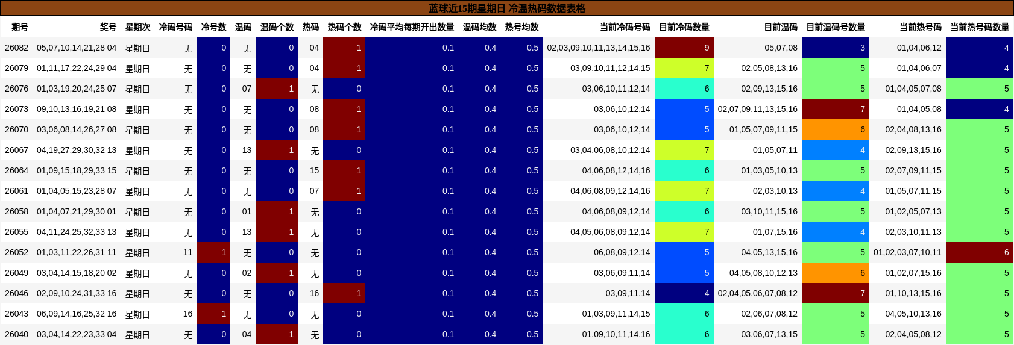The width and height of the screenshot is (1014, 345).
Task: Click the dark red hot count cell showing 6
Action: tap(980, 252)
